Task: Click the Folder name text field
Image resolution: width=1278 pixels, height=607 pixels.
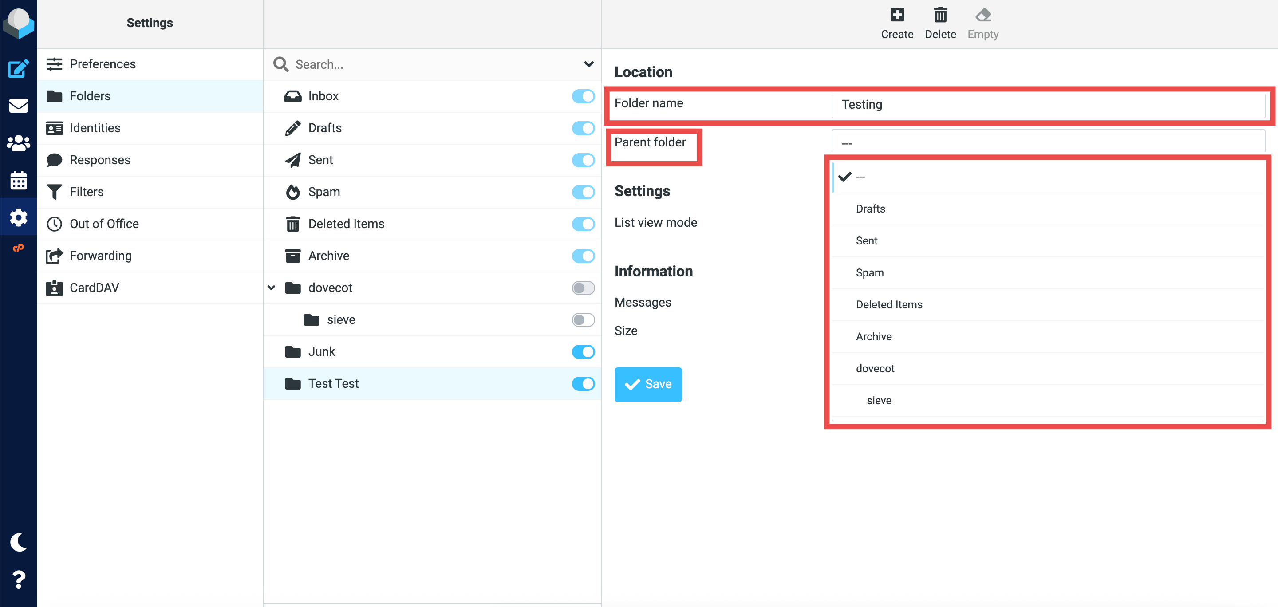Action: pyautogui.click(x=1047, y=105)
